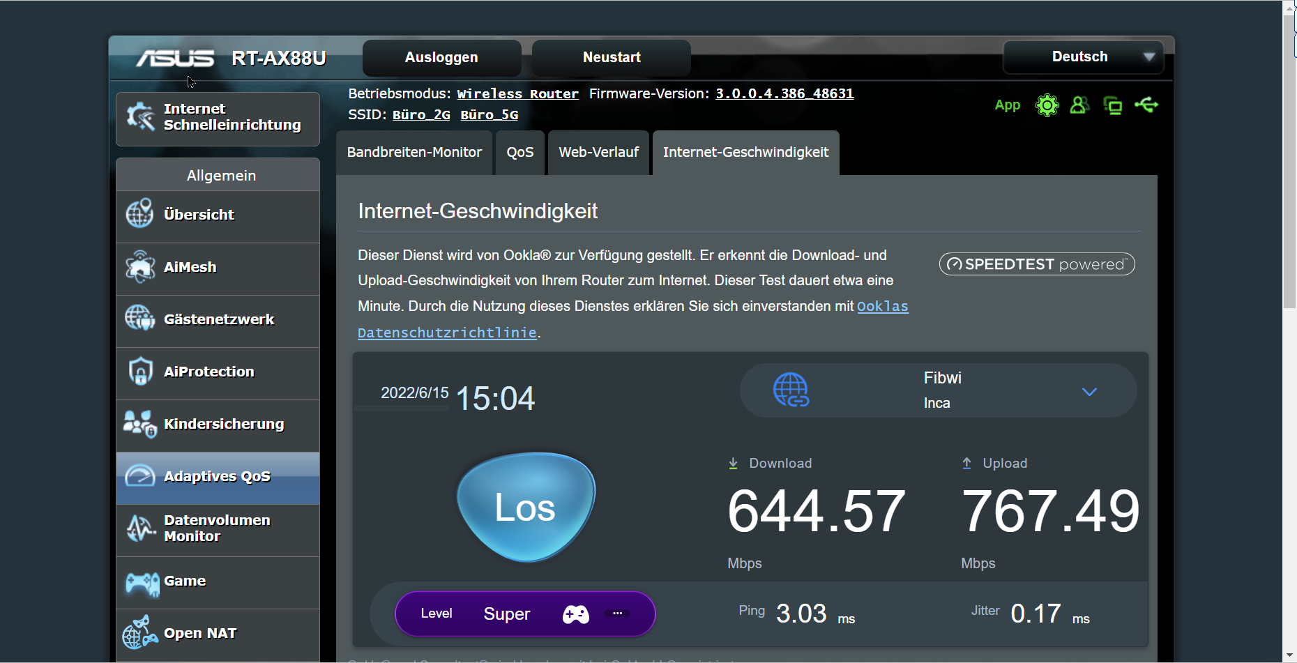Open the Open NAT menu entry

[x=218, y=634]
